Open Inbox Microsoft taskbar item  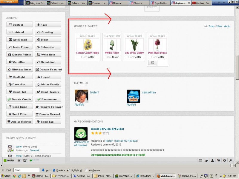click(x=102, y=176)
